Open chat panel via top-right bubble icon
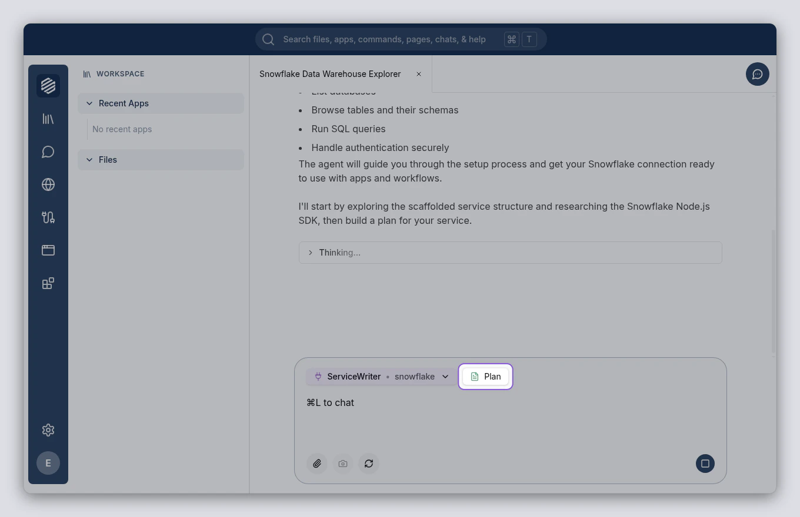The height and width of the screenshot is (517, 800). [758, 74]
